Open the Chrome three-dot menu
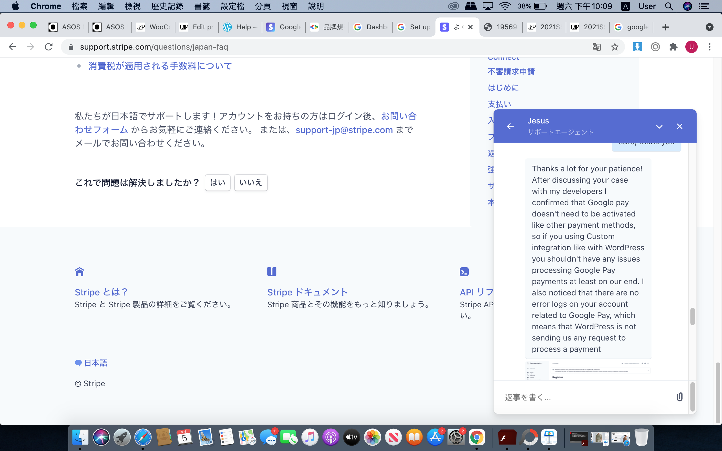This screenshot has width=722, height=451. tap(710, 47)
